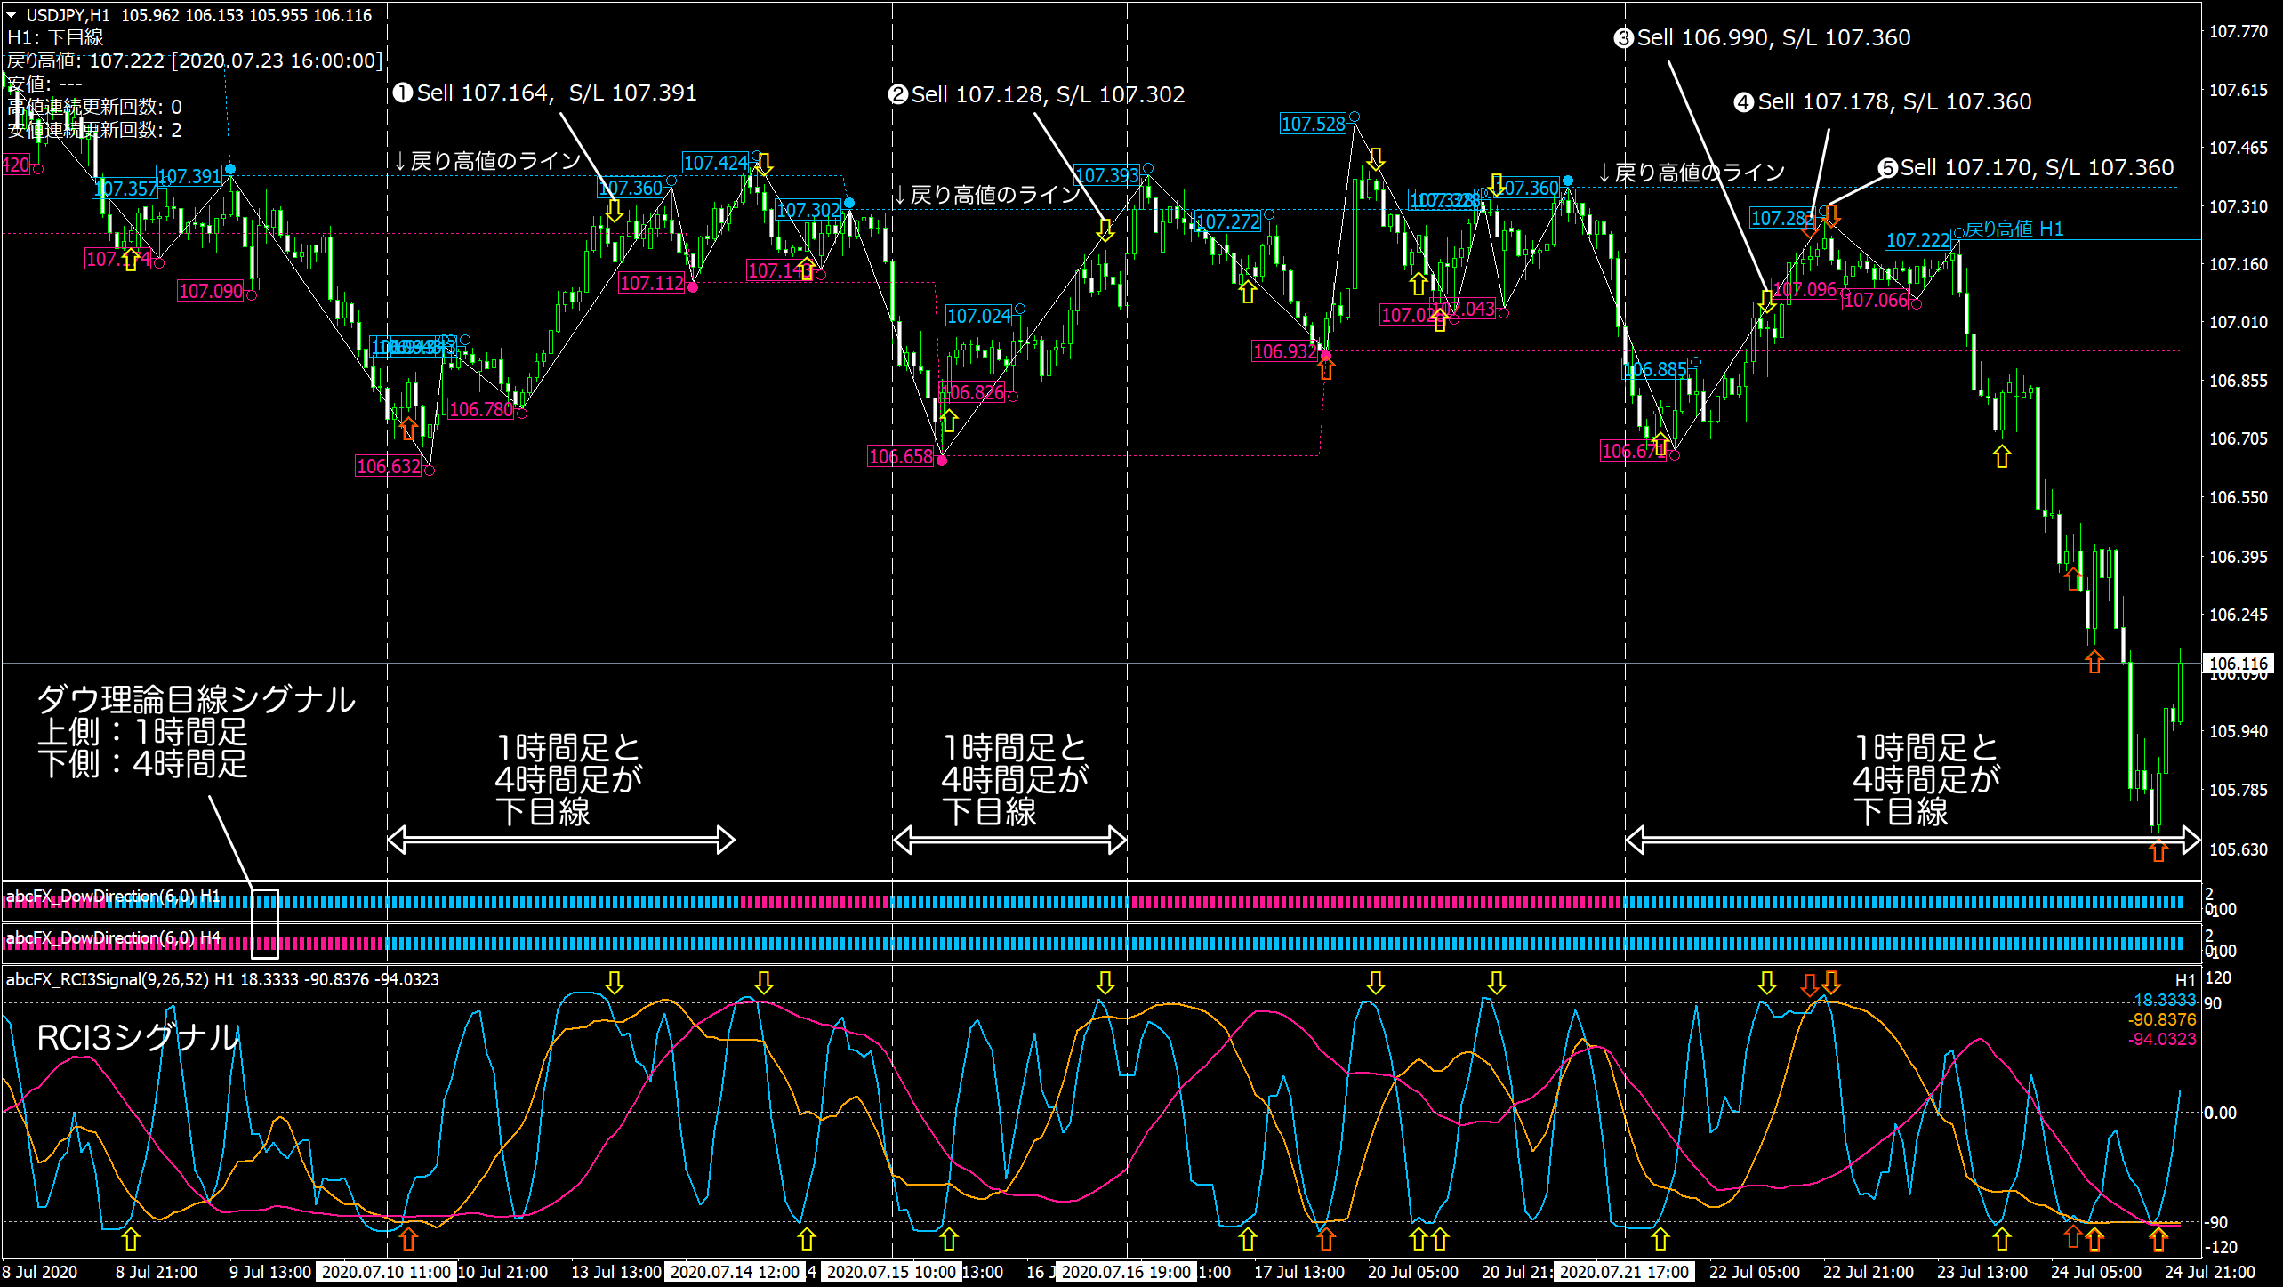
Task: Click the 戻り高値 H1 line label
Action: 2014,229
